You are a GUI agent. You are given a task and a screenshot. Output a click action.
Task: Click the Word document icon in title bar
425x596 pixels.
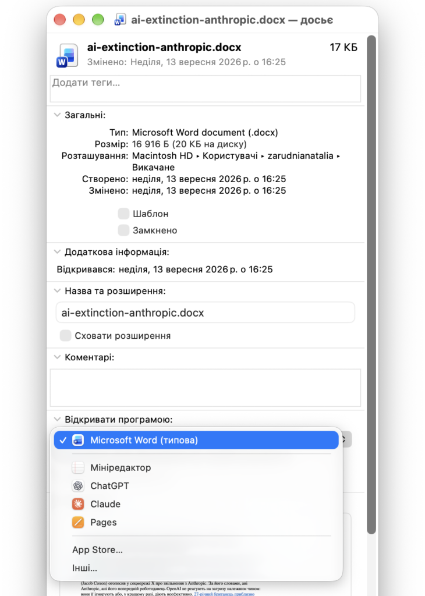pyautogui.click(x=120, y=19)
